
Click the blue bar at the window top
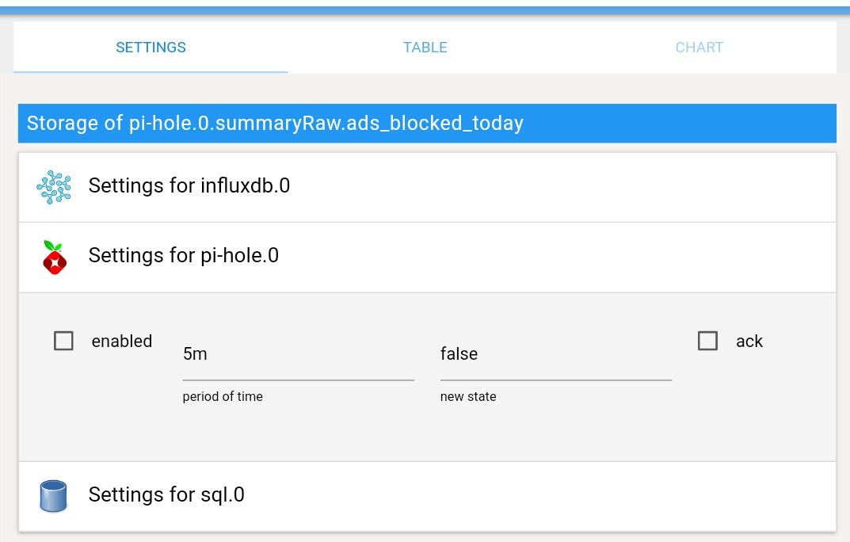point(425,10)
